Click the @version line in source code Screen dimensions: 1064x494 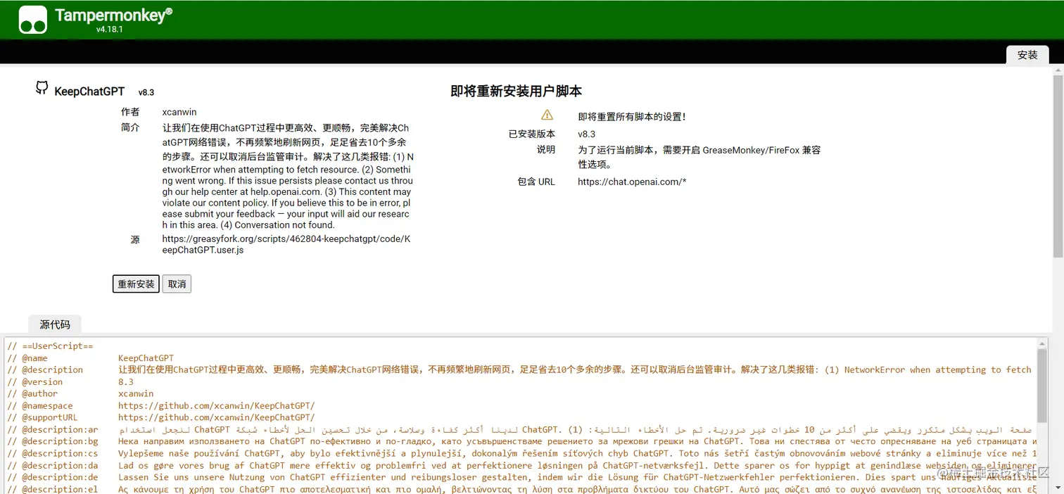pyautogui.click(x=70, y=382)
